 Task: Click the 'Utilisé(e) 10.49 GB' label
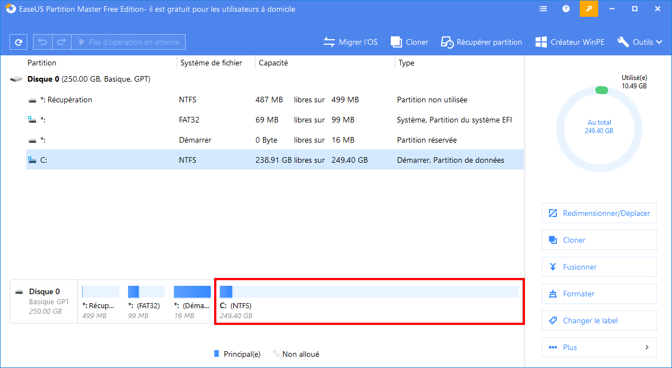634,82
